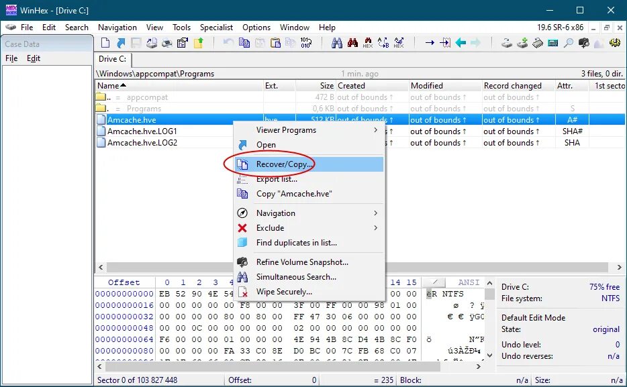The height and width of the screenshot is (387, 627).
Task: Sort by the Created column header
Action: click(372, 85)
